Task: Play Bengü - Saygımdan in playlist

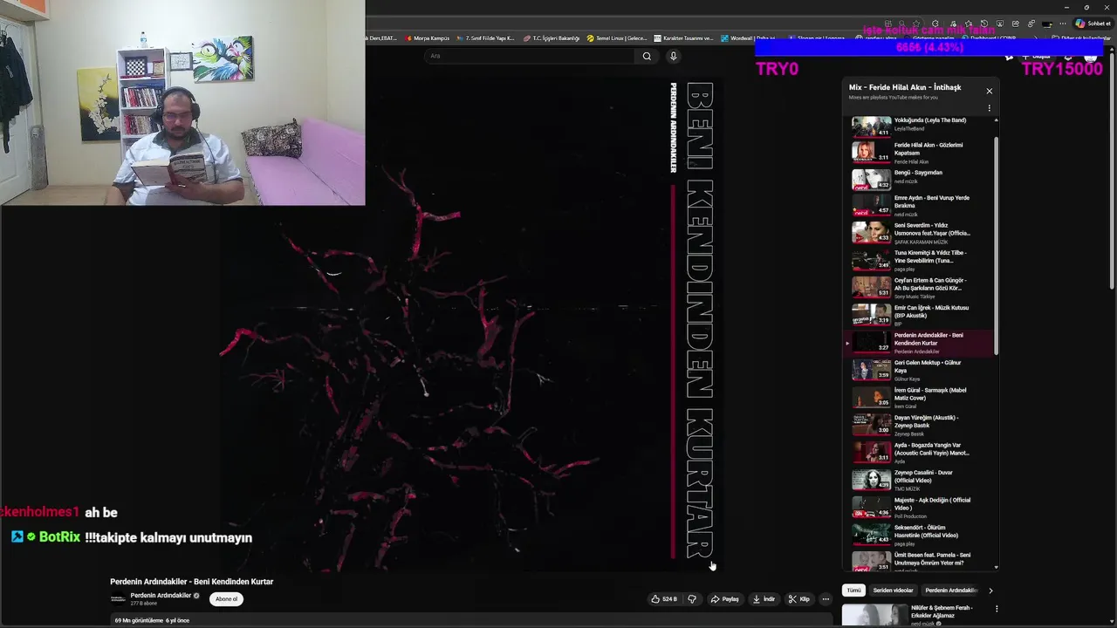Action: [x=921, y=178]
